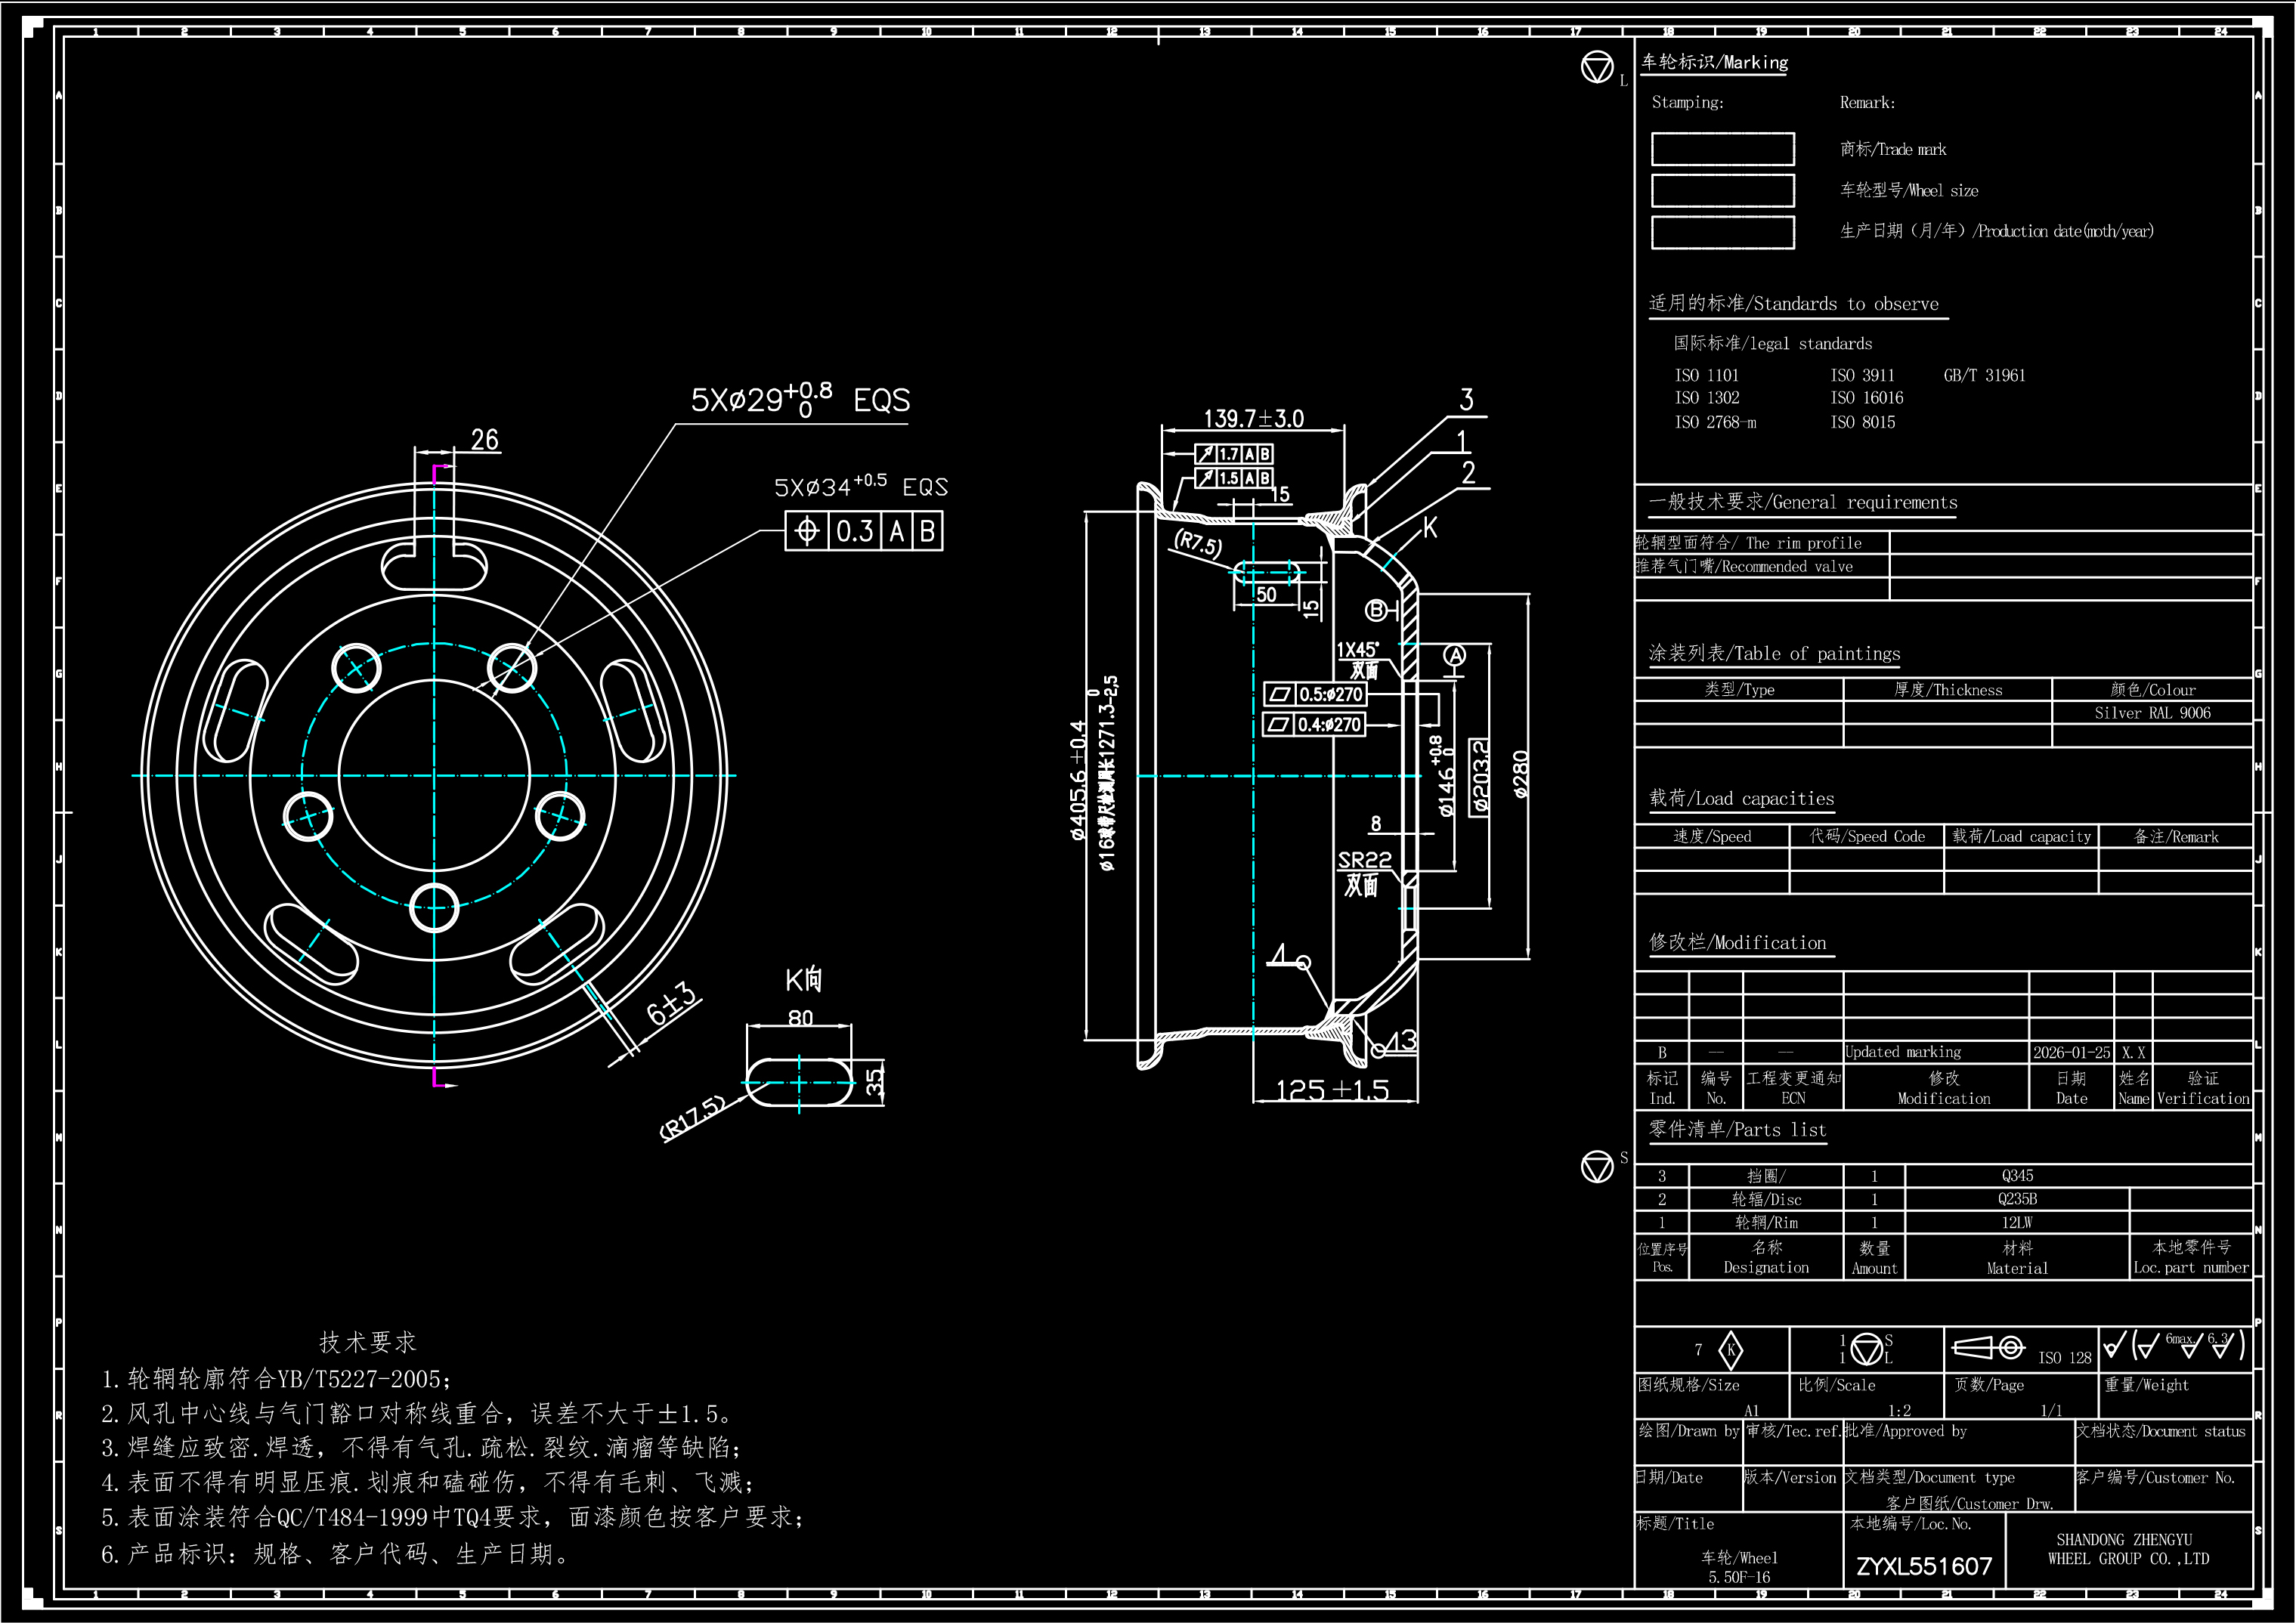Click the SHANDONG ZHENGYU WHEEL GROUP company name
Image resolution: width=2296 pixels, height=1623 pixels.
2128,1549
